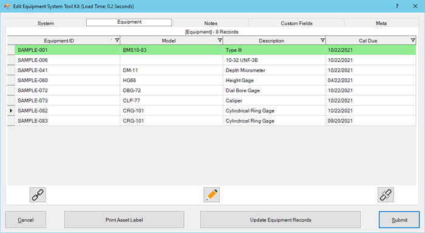Select the SAMPLE-072 cell
Viewport: 425px width, 233px height.
[67, 90]
